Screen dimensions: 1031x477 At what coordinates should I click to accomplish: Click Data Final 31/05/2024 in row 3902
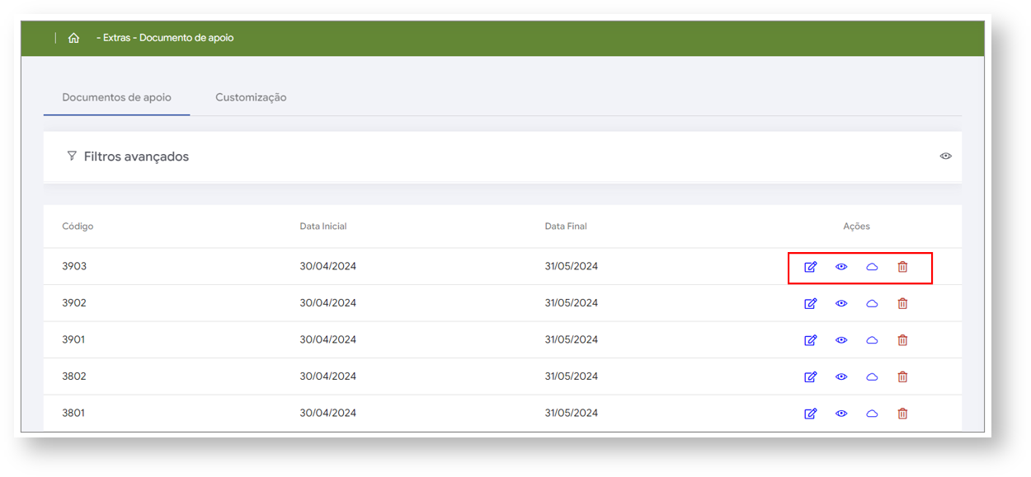(572, 303)
